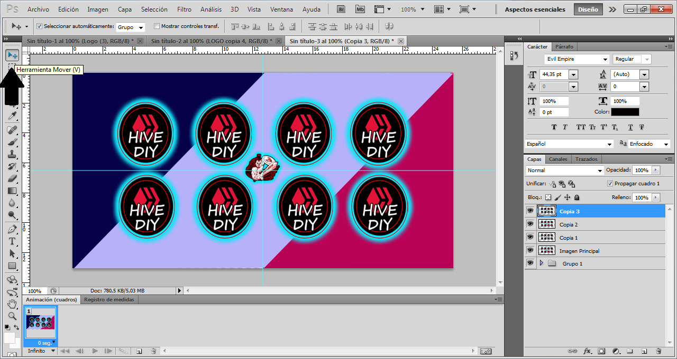Select the Eyedropper tool
This screenshot has width=677, height=359.
[12, 116]
